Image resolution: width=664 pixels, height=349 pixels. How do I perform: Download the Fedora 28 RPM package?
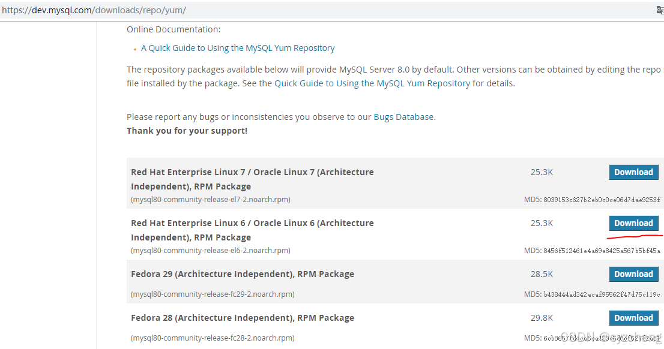point(633,318)
